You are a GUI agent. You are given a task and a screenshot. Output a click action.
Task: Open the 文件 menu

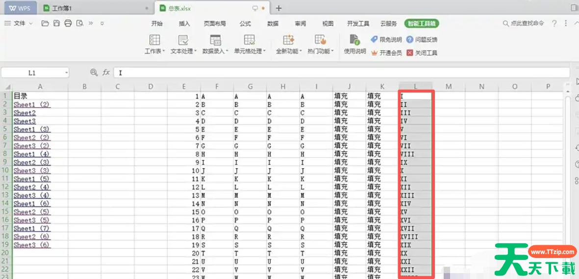[19, 23]
